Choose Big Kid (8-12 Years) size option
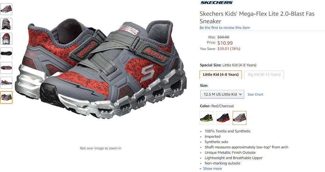325x172 pixels. click(x=264, y=75)
